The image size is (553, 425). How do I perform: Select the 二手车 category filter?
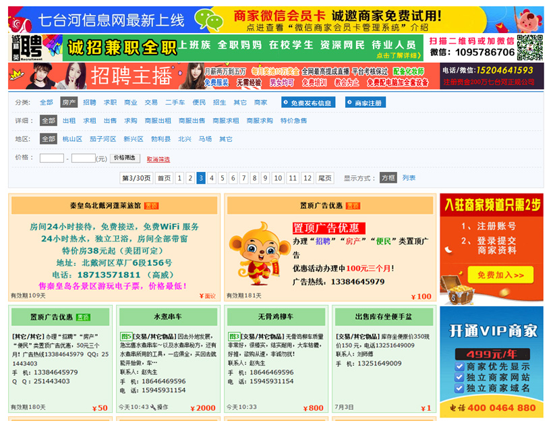175,103
